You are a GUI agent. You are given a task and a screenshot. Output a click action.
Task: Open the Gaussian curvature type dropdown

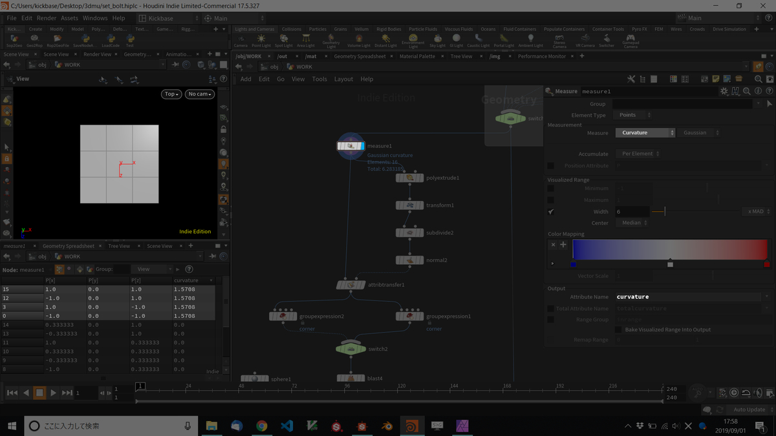click(x=700, y=133)
